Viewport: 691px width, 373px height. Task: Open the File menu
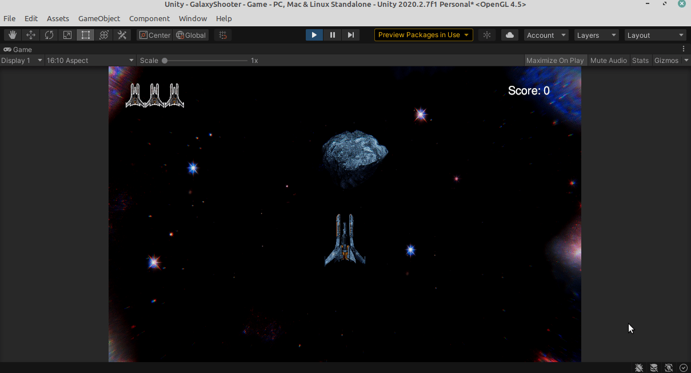[x=10, y=18]
